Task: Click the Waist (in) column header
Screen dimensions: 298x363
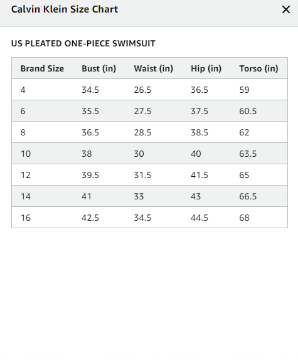Action: 154,68
